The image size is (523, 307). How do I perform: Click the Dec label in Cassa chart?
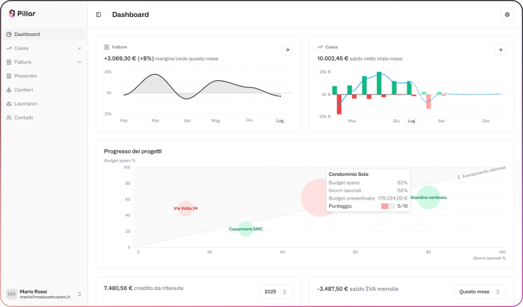(x=486, y=121)
